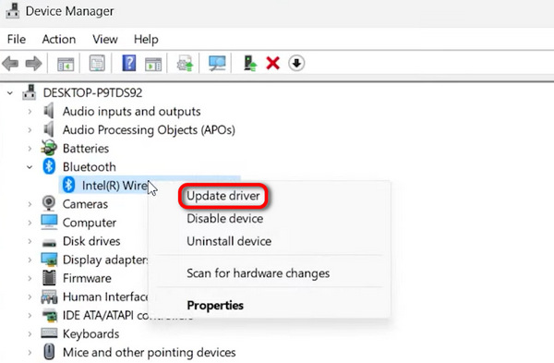
Task: Collapse the Bluetooth category chevron
Action: (30, 167)
